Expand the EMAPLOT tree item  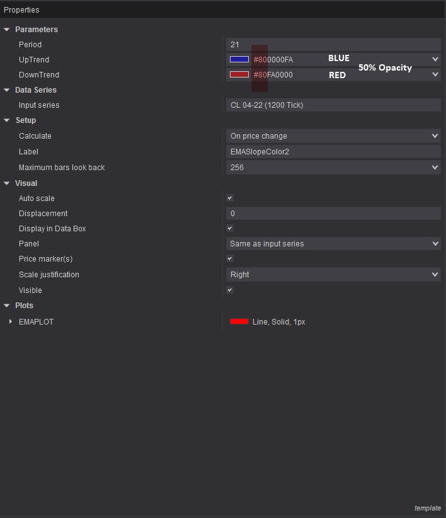click(x=11, y=322)
